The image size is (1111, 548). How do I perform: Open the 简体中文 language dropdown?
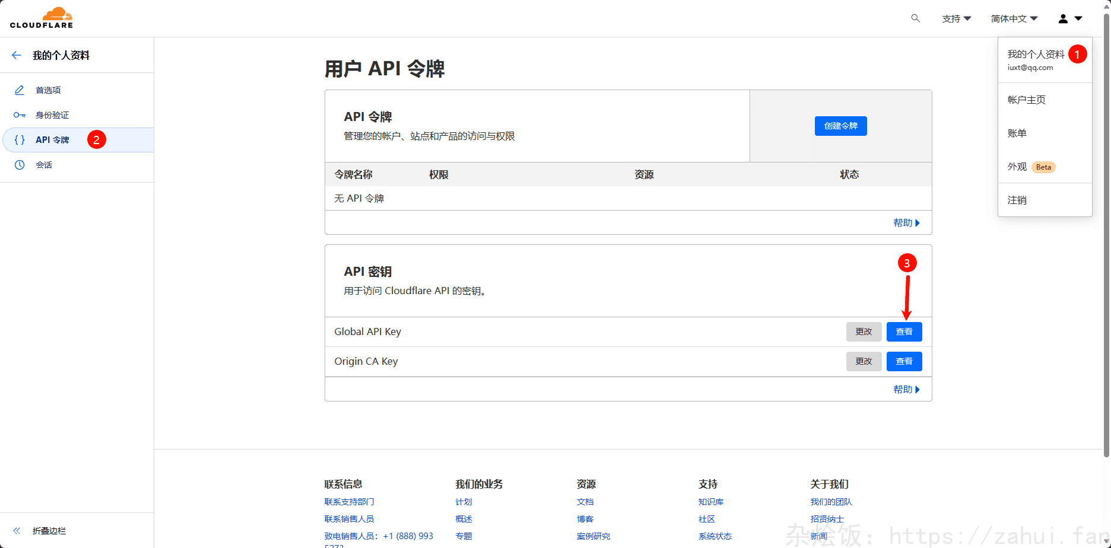(1014, 19)
